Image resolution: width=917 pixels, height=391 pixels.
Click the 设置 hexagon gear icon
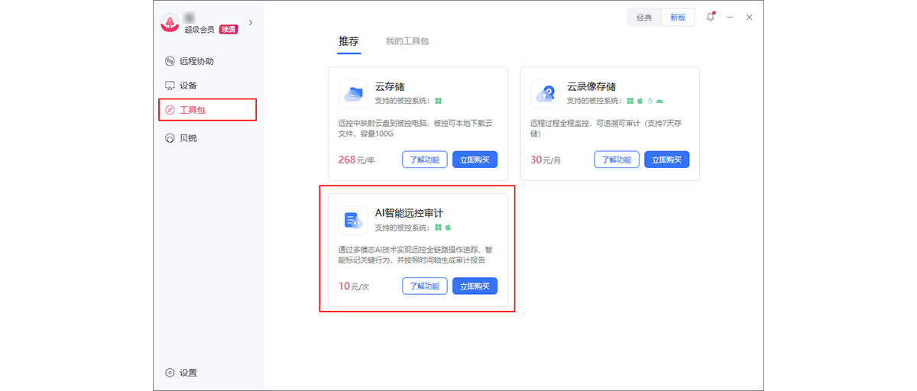(170, 373)
